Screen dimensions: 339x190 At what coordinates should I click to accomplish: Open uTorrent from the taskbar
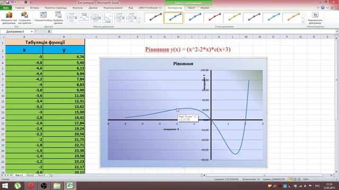[x=17, y=186]
